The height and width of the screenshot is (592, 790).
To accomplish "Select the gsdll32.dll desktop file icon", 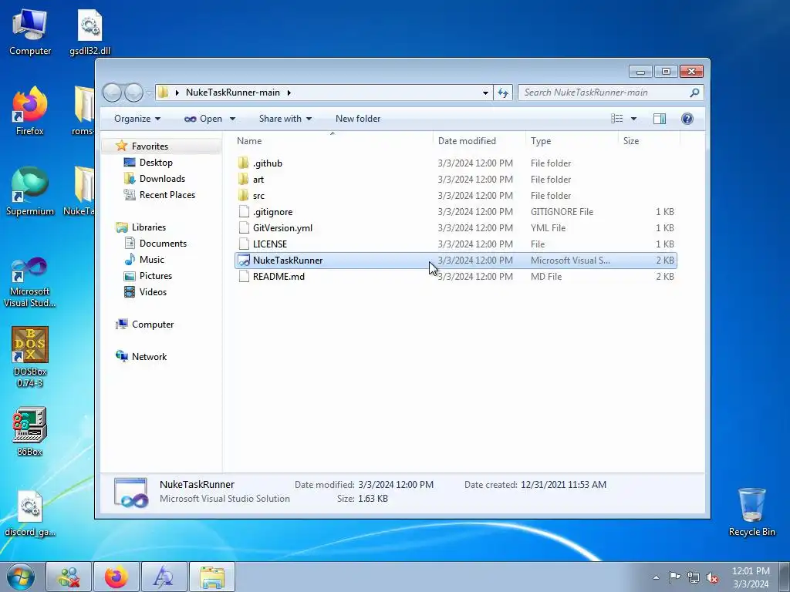I will tap(89, 32).
